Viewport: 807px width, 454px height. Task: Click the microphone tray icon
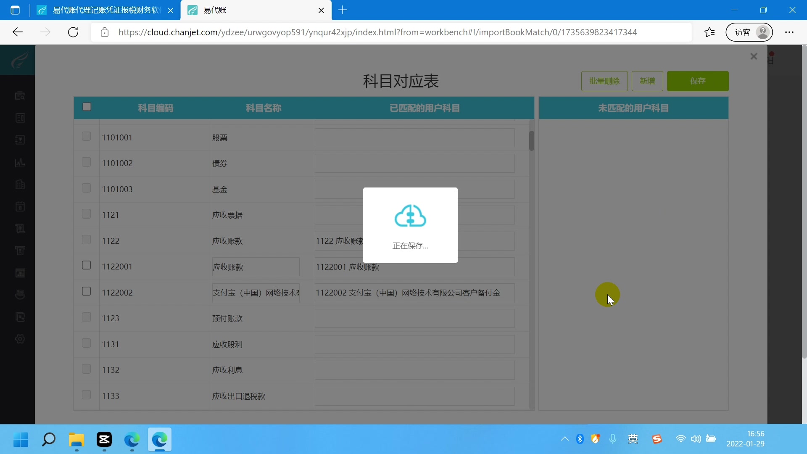click(x=613, y=439)
